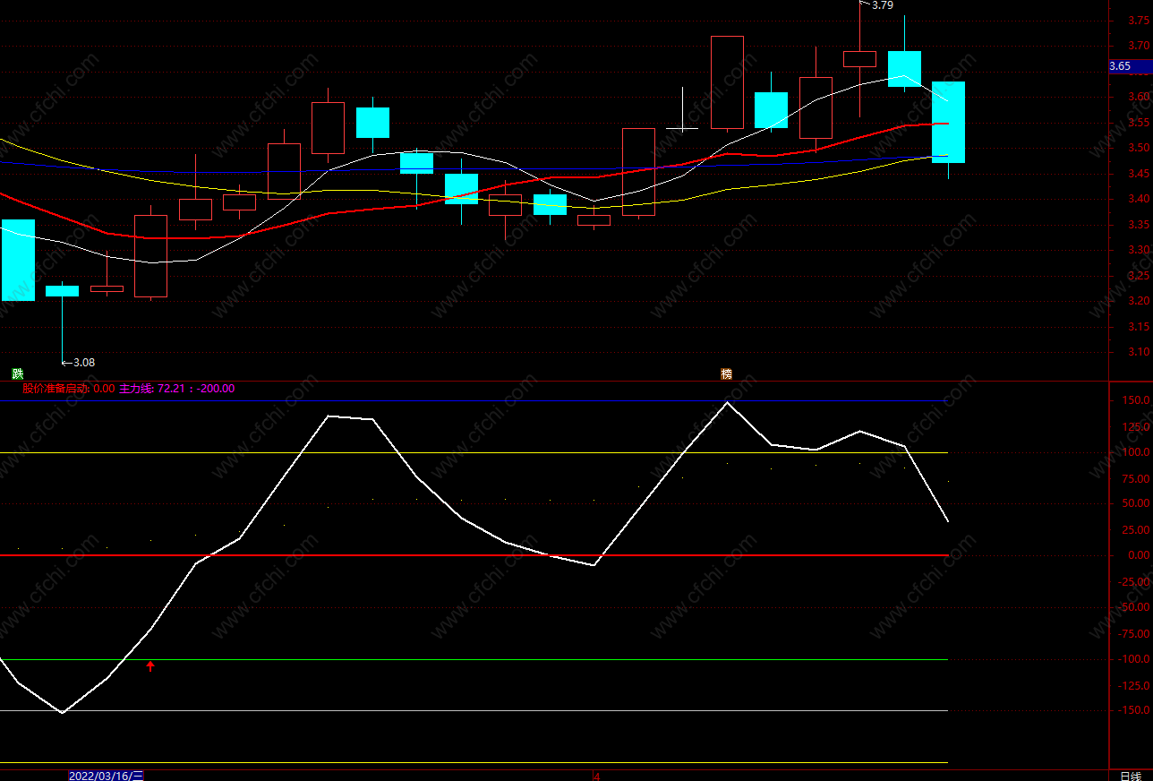Click the 股价准备启动: 0.00 indicator label
Viewport: 1153px width, 781px height.
[68, 388]
